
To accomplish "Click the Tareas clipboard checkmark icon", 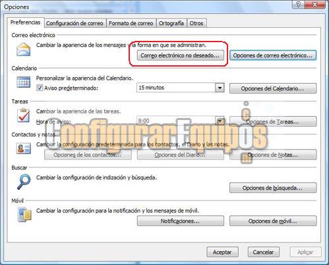I will pyautogui.click(x=24, y=115).
